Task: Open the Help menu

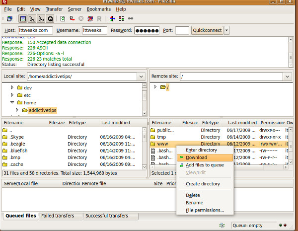Action: coord(121,9)
